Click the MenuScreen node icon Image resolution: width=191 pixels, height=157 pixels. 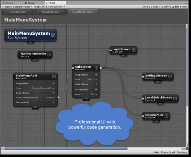[x=167, y=116]
